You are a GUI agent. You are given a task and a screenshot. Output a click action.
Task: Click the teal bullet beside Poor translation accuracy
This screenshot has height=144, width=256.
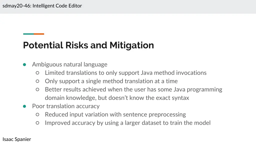(24, 106)
